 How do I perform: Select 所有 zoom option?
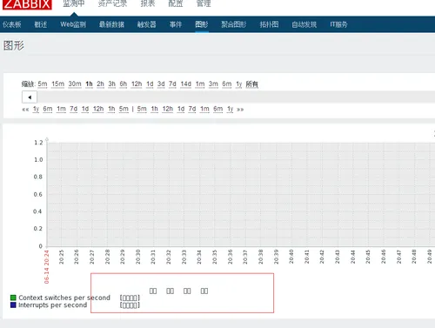[252, 84]
